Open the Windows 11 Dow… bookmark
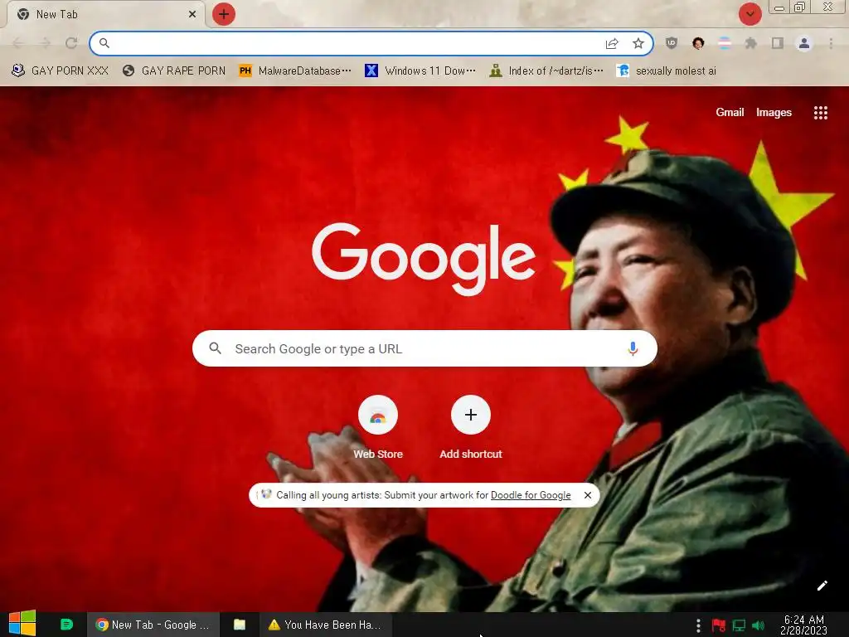This screenshot has width=849, height=637. (x=420, y=71)
